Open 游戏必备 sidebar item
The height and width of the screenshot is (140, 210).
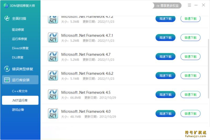click(x=18, y=110)
